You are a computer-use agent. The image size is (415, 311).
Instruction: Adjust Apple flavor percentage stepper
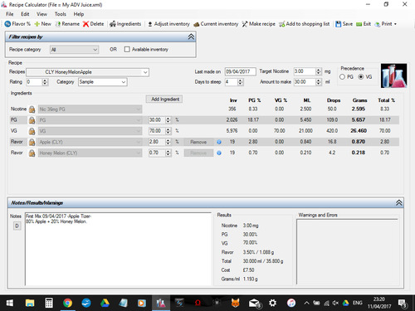coord(168,142)
